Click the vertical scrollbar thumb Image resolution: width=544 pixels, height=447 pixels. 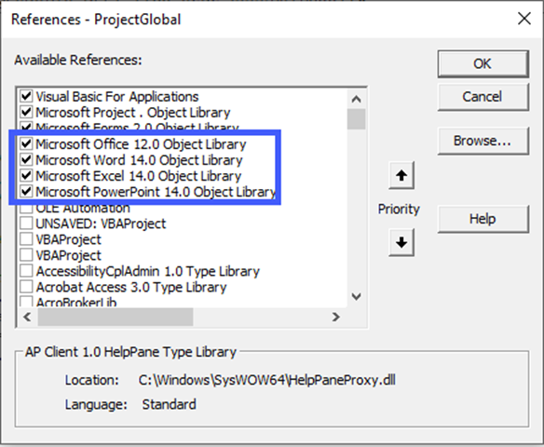click(357, 119)
